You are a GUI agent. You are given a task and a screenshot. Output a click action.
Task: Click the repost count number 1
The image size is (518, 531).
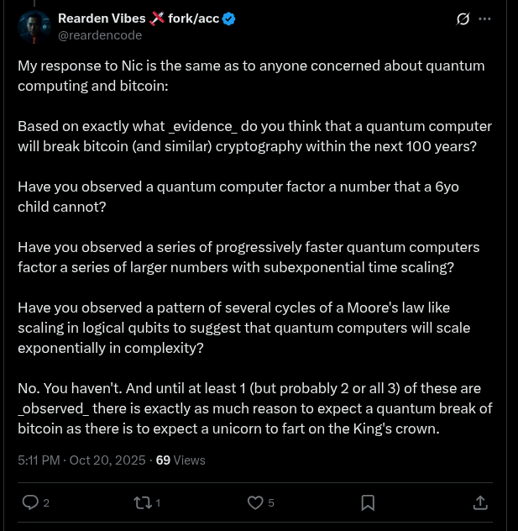158,502
